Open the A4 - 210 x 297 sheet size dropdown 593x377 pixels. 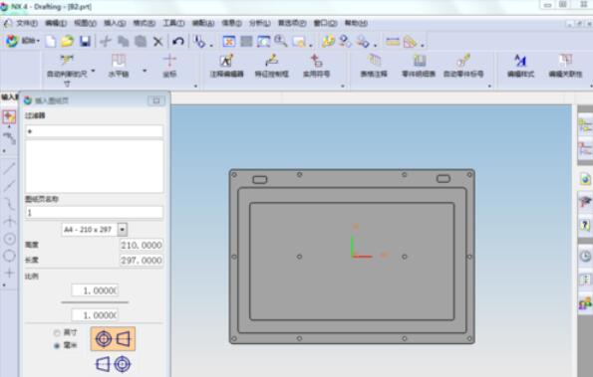click(123, 229)
